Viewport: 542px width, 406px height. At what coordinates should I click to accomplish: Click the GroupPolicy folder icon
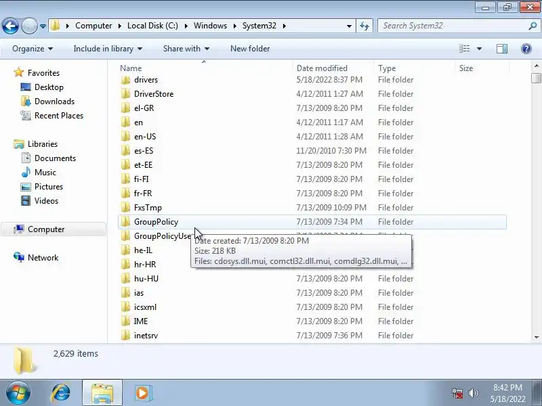(126, 222)
